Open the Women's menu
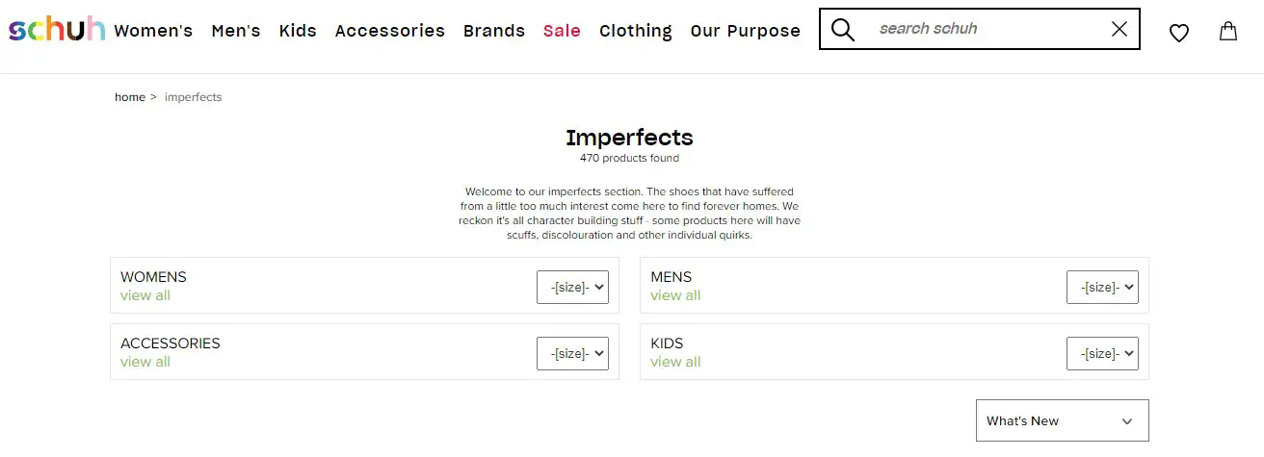The width and height of the screenshot is (1264, 457). [153, 31]
